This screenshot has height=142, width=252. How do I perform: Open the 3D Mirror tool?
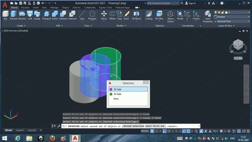coord(137,15)
